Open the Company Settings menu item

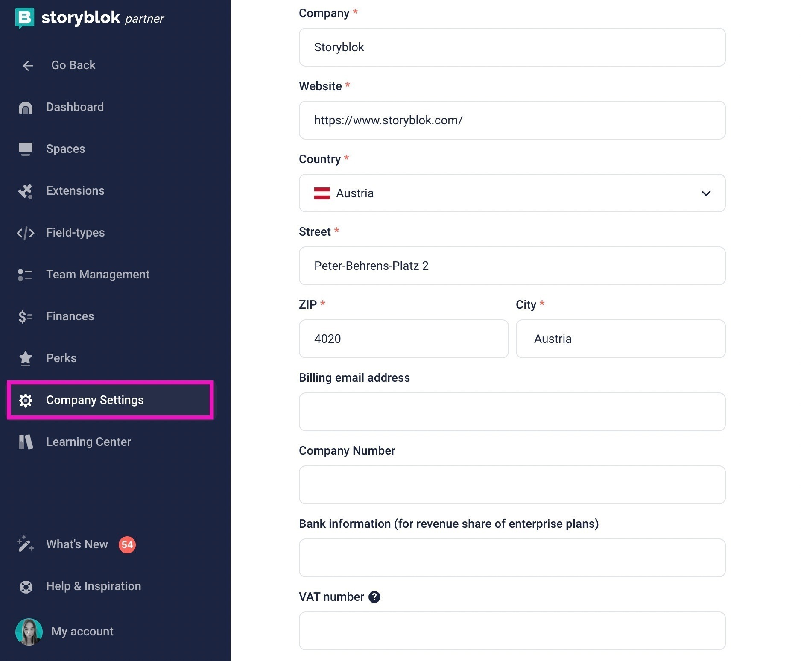click(110, 400)
